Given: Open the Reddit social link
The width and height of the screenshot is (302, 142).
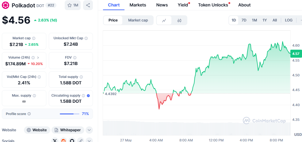Looking at the screenshot, I should point(63,140).
